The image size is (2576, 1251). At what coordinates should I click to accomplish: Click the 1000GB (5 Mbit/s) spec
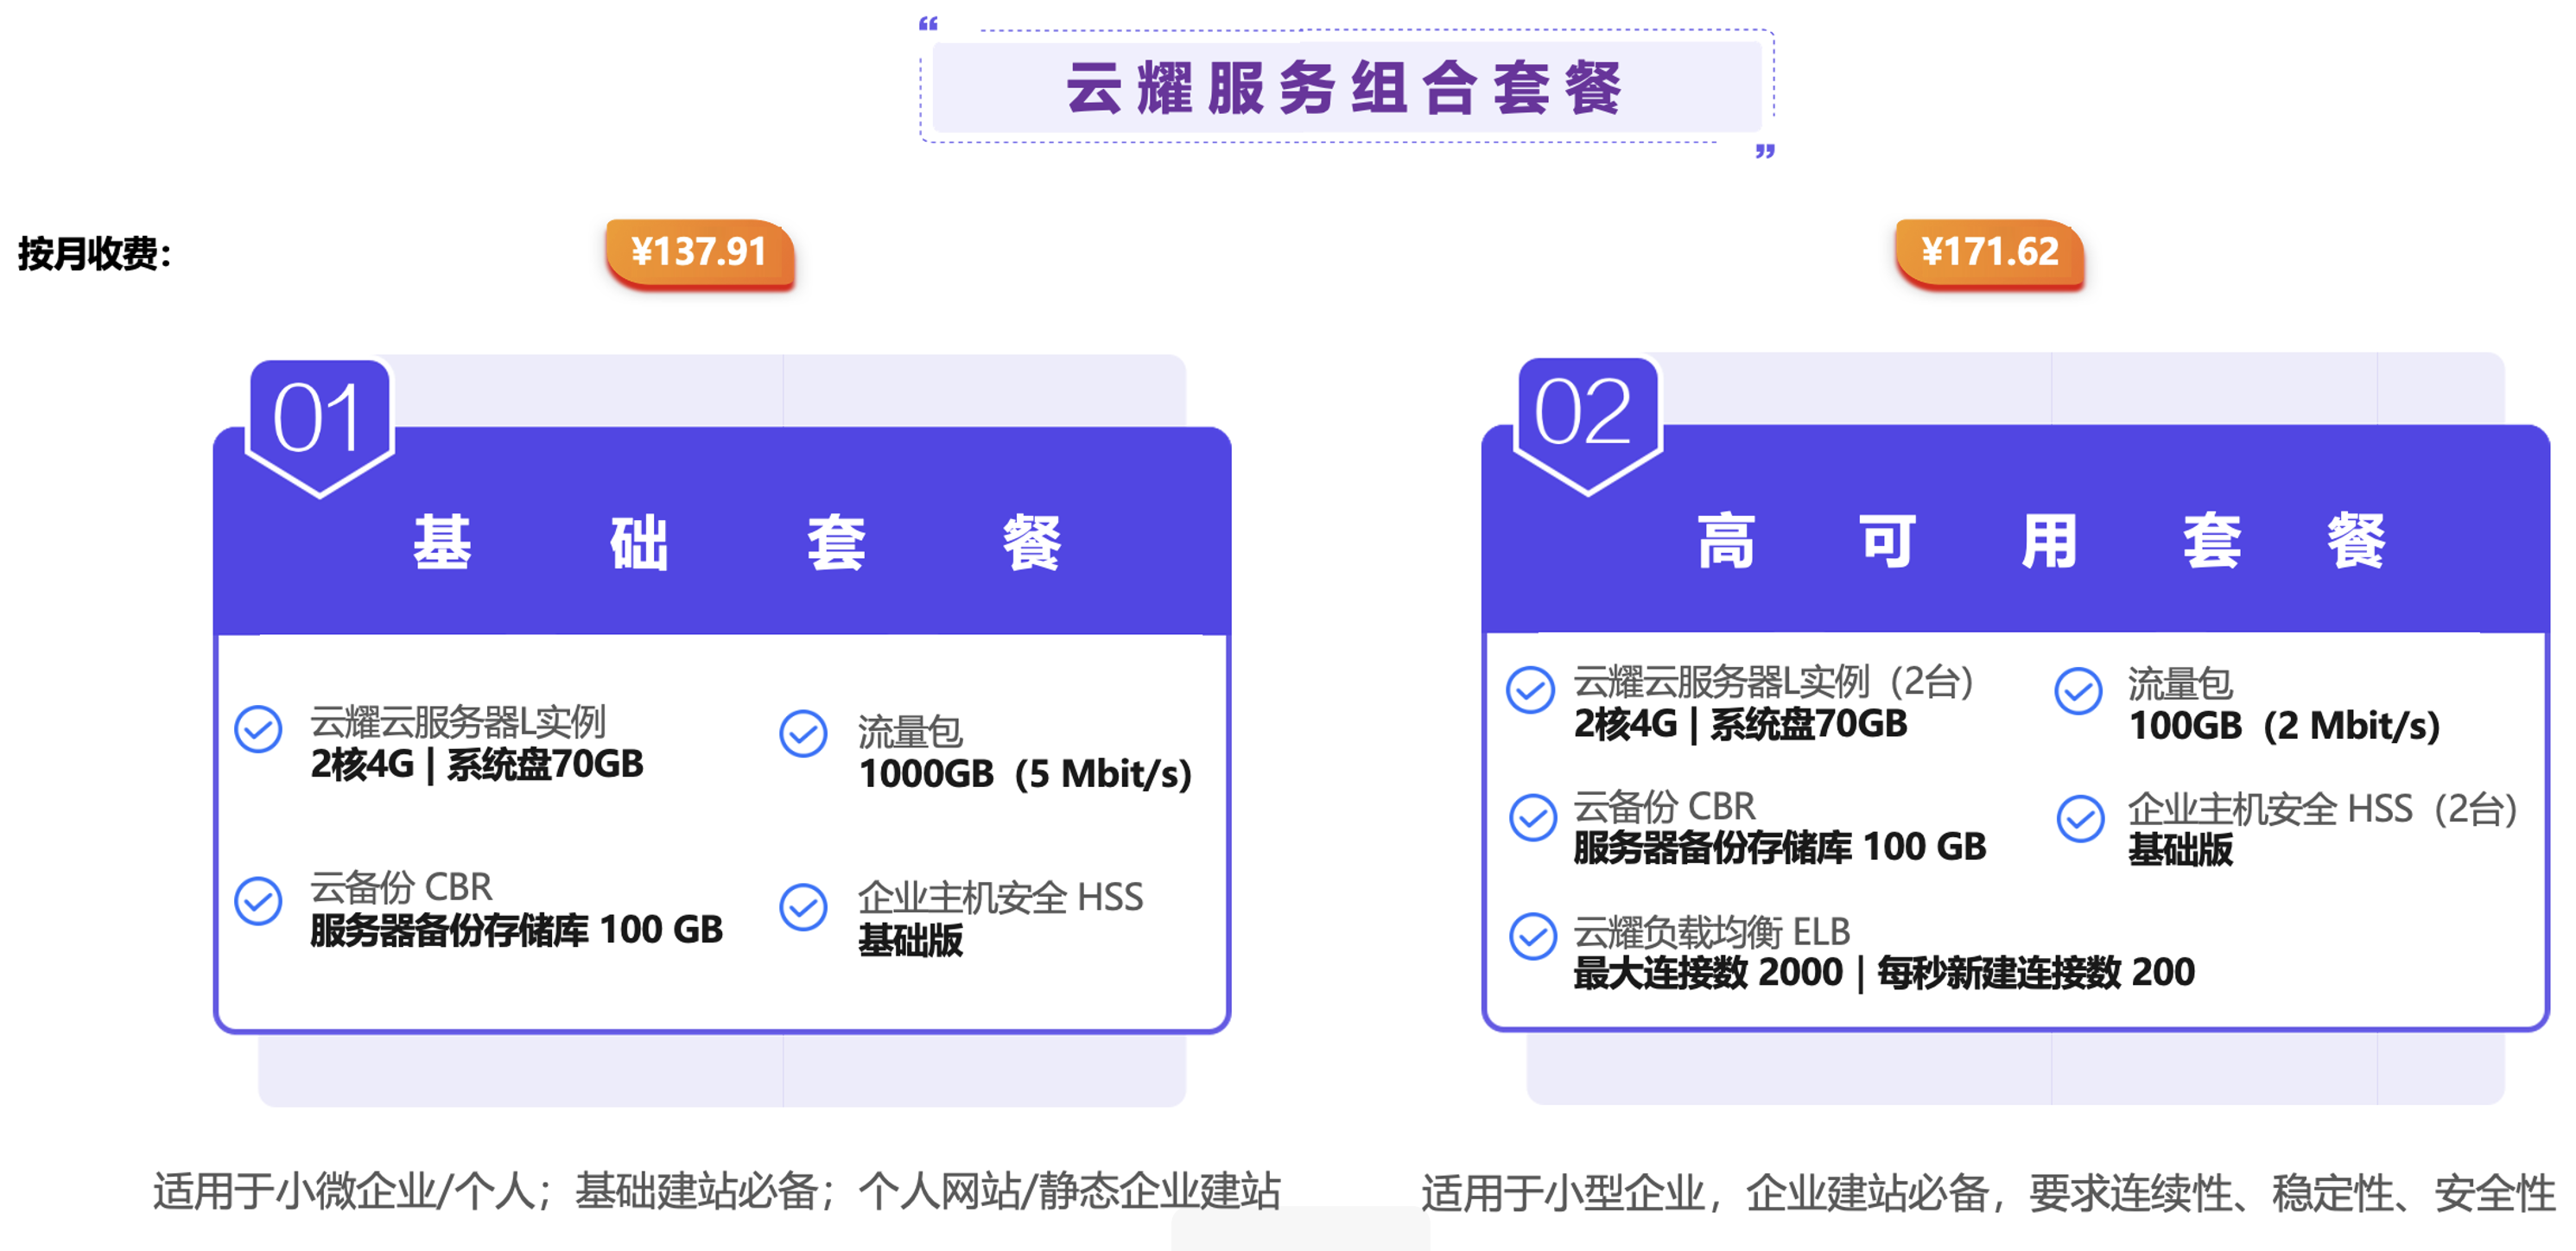[x=1025, y=774]
